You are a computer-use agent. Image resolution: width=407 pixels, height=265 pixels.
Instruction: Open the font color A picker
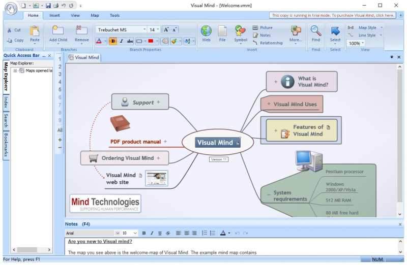point(99,41)
